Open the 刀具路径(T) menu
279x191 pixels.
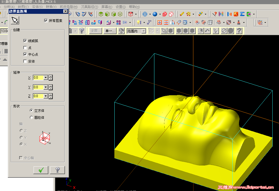pos(89,7)
